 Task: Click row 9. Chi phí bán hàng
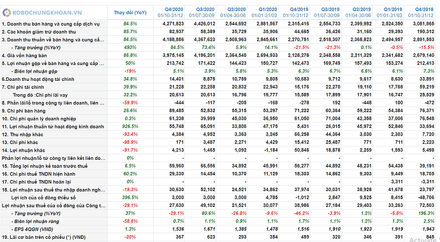[x=24, y=111]
